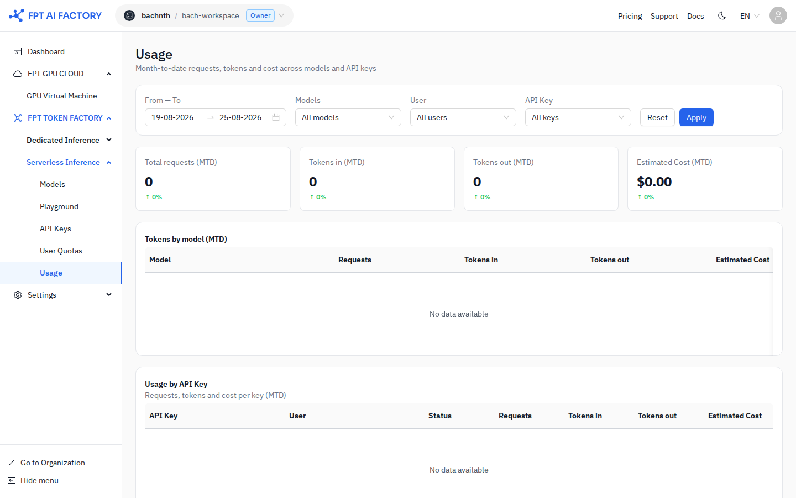The height and width of the screenshot is (498, 796).
Task: Click Status column header in API Key table
Action: pyautogui.click(x=440, y=416)
